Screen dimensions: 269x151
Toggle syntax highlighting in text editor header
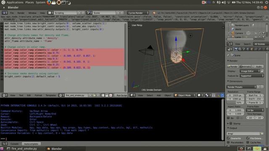click(x=111, y=95)
